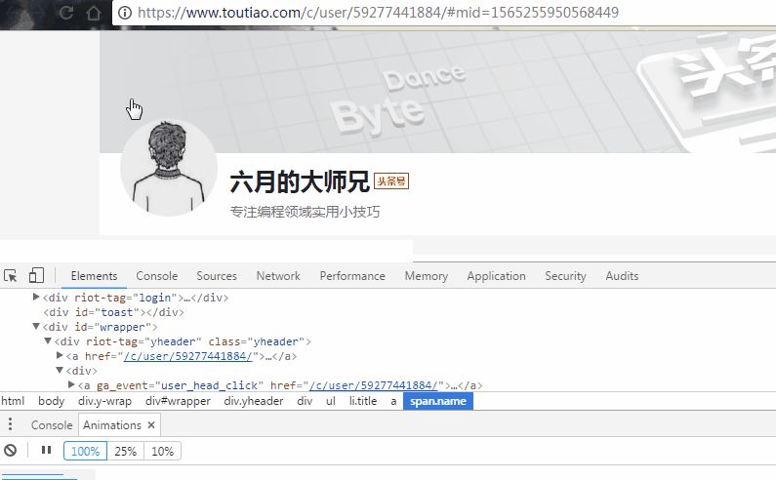Collapse the plain div node

[x=60, y=370]
